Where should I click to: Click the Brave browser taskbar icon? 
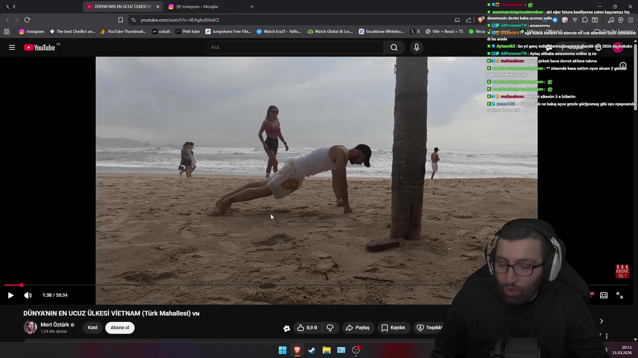297,350
